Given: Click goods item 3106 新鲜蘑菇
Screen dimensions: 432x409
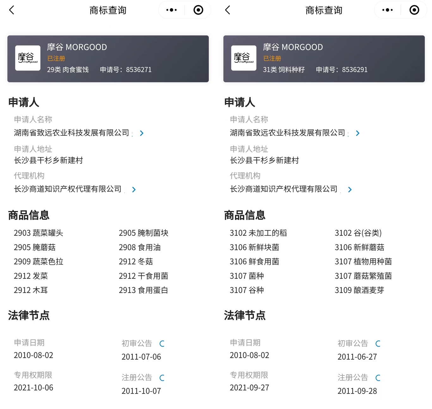Looking at the screenshot, I should [360, 247].
